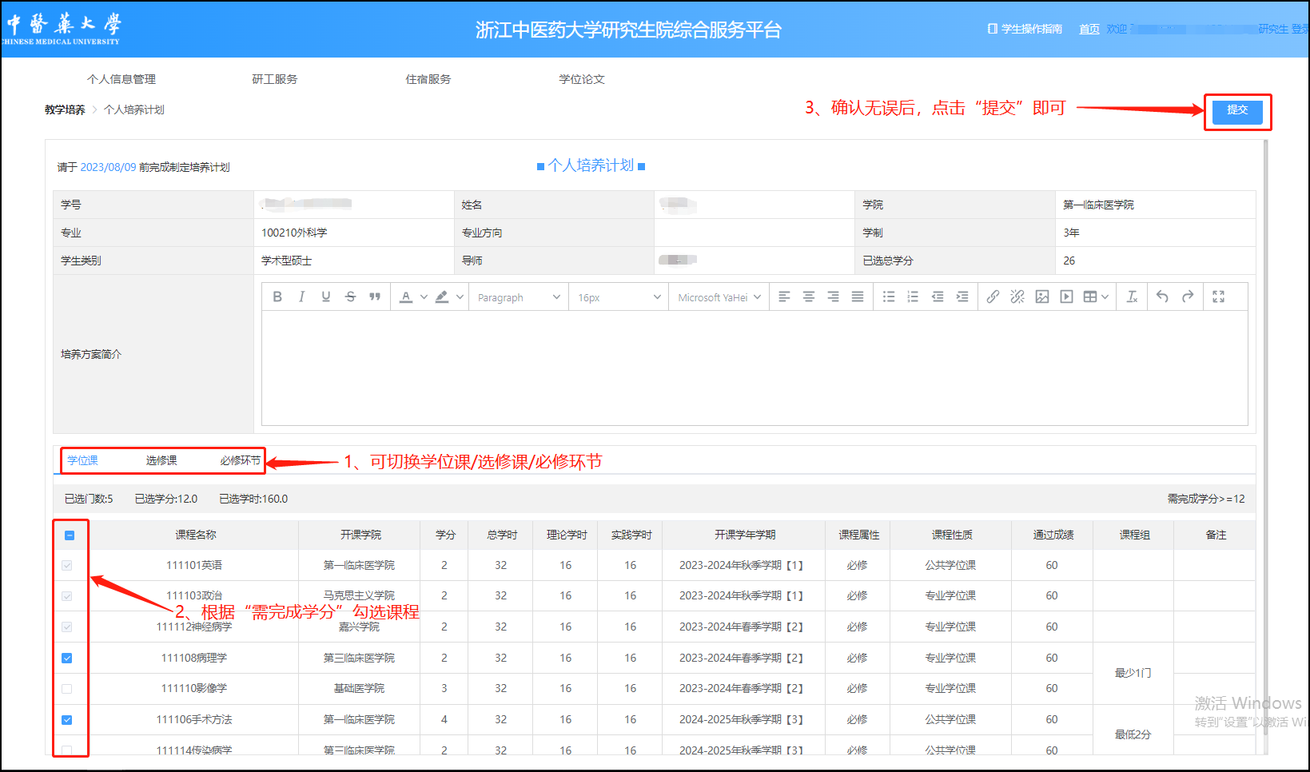The width and height of the screenshot is (1310, 772).
Task: Open the insert table menu
Action: coord(1096,296)
